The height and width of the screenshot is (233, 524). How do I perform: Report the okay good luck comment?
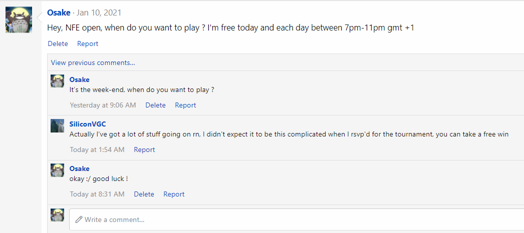[x=174, y=194]
